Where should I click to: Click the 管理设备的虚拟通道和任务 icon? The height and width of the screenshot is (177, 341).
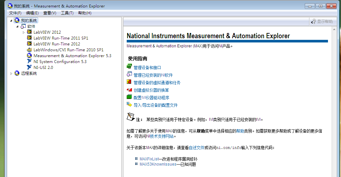click(129, 82)
